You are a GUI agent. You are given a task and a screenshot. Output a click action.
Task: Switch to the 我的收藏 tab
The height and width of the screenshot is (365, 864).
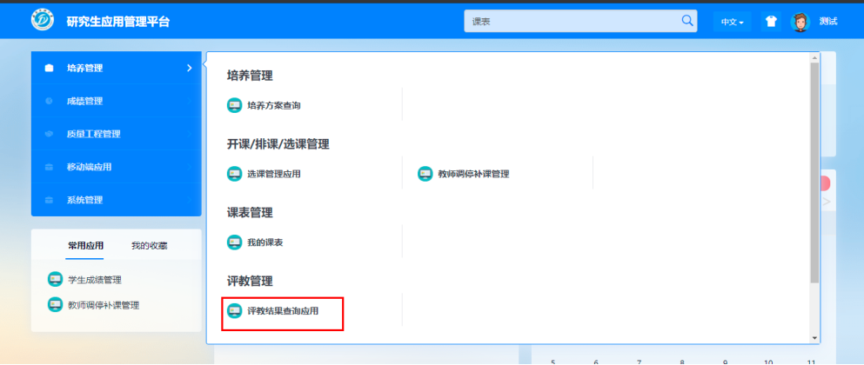pyautogui.click(x=150, y=246)
